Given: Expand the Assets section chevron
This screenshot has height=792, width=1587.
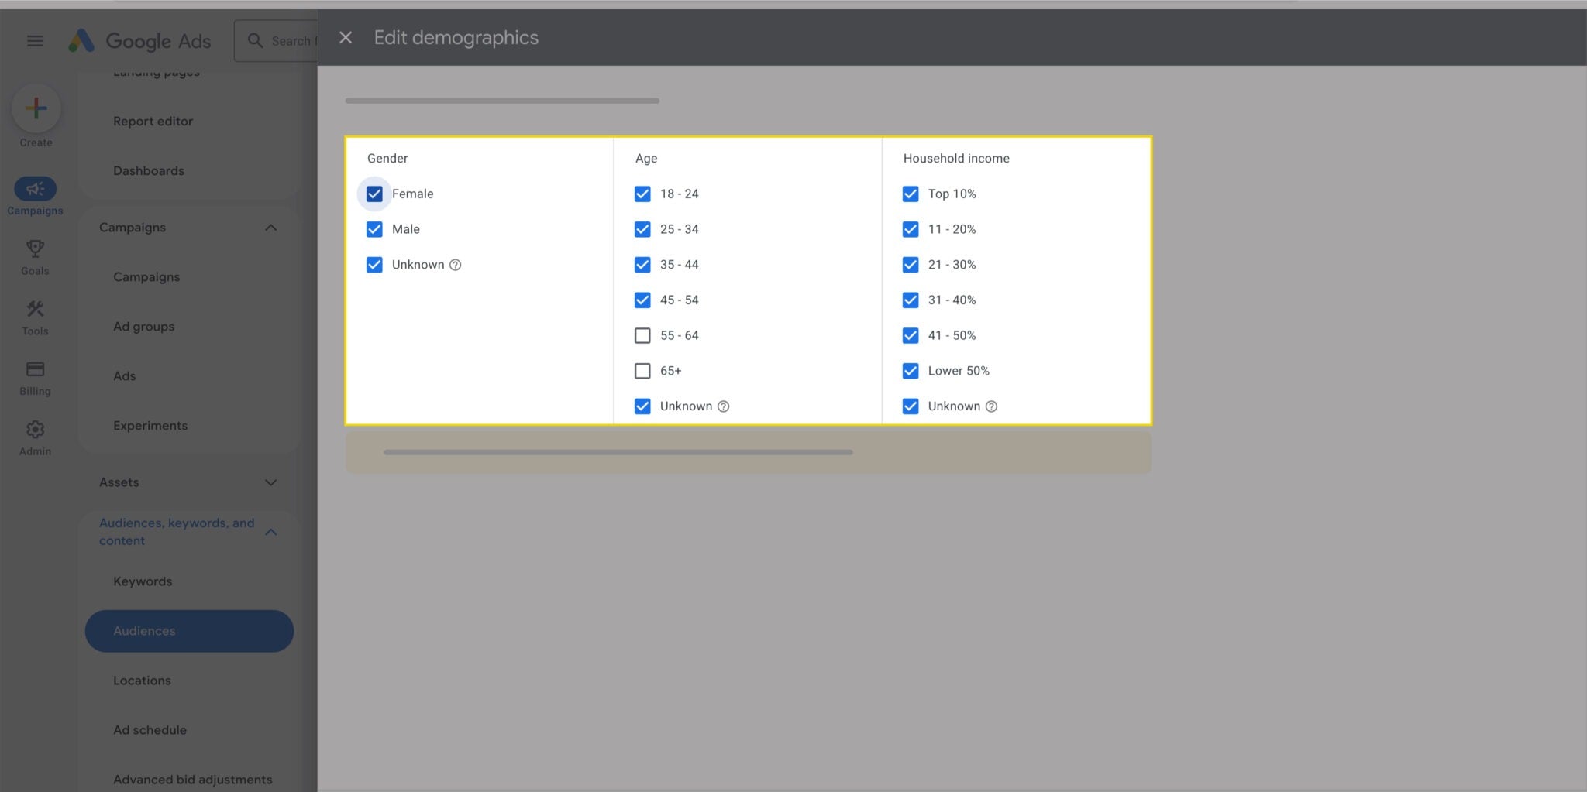Looking at the screenshot, I should pyautogui.click(x=270, y=482).
